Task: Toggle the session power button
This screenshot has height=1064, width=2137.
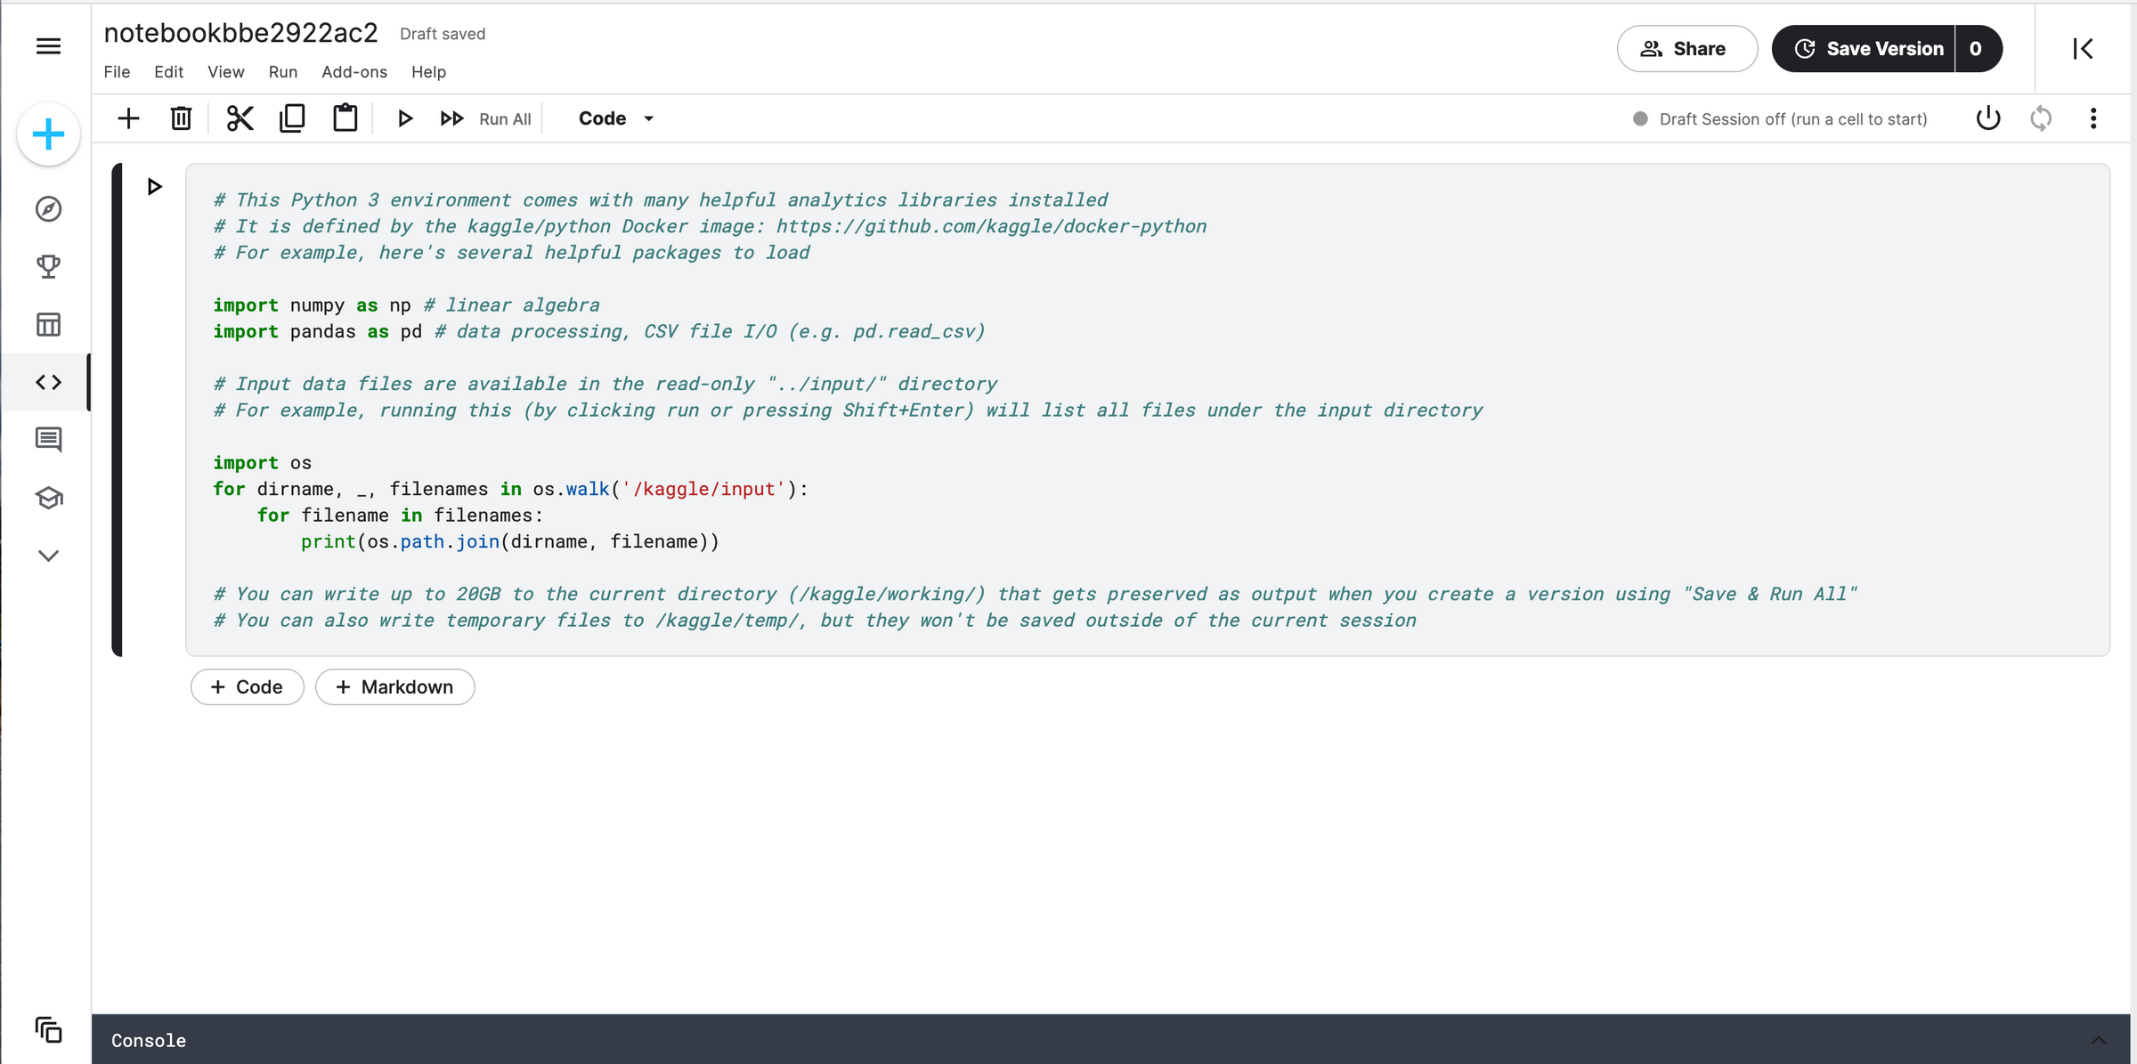Action: 1988,118
